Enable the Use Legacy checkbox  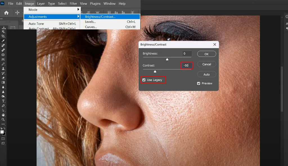tap(144, 80)
